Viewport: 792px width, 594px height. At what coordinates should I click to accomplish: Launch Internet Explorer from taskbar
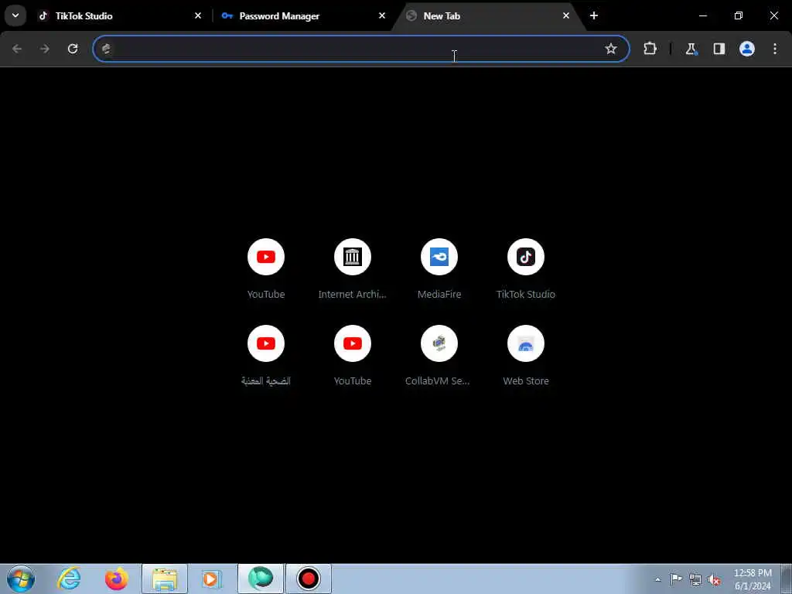(x=69, y=579)
